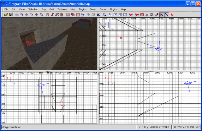
Task: Click the tutorial8.map window title
Action: click(48, 4)
